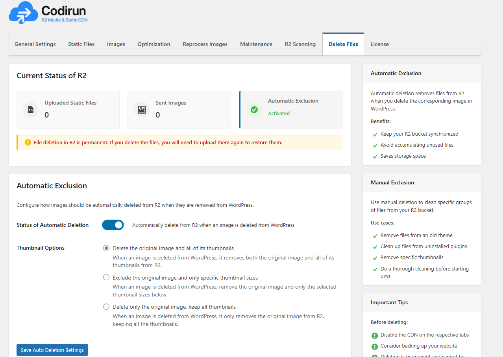The width and height of the screenshot is (503, 357).
Task: Open the License tab
Action: (x=379, y=44)
